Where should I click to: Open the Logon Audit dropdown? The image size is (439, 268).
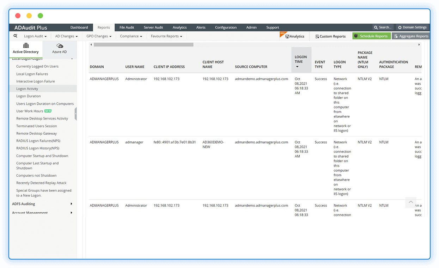point(35,36)
